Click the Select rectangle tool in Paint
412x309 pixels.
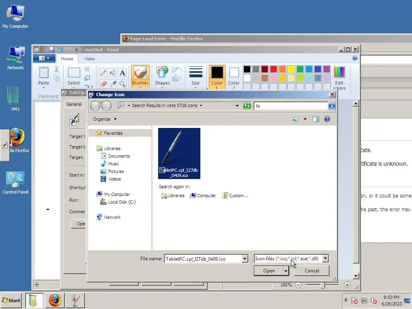coord(74,72)
